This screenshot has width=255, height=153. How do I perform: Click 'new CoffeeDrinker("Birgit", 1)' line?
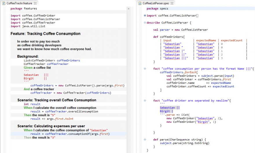(191, 122)
